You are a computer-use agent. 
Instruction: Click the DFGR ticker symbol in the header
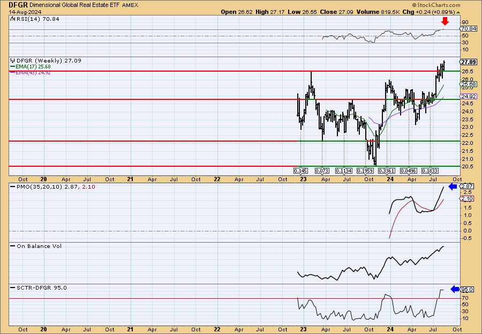tap(18, 5)
